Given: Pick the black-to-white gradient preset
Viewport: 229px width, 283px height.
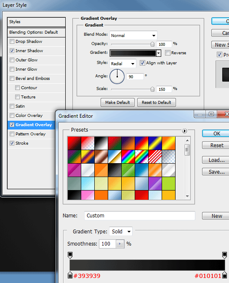Looking at the screenshot, I should [x=88, y=143].
